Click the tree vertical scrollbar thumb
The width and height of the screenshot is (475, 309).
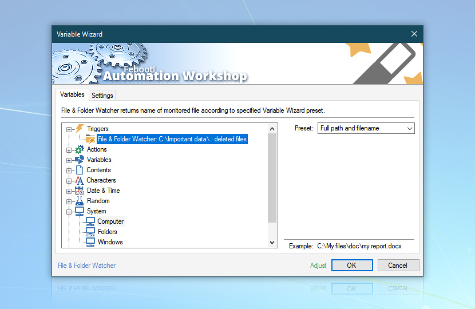(272, 178)
